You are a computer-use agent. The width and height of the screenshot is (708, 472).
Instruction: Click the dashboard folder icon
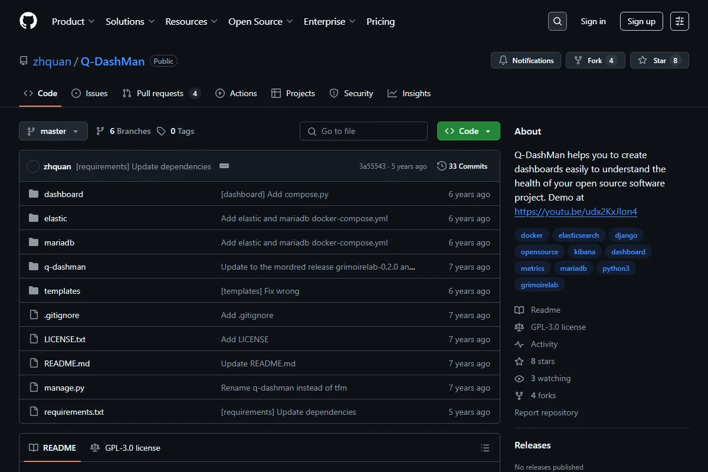(x=34, y=194)
